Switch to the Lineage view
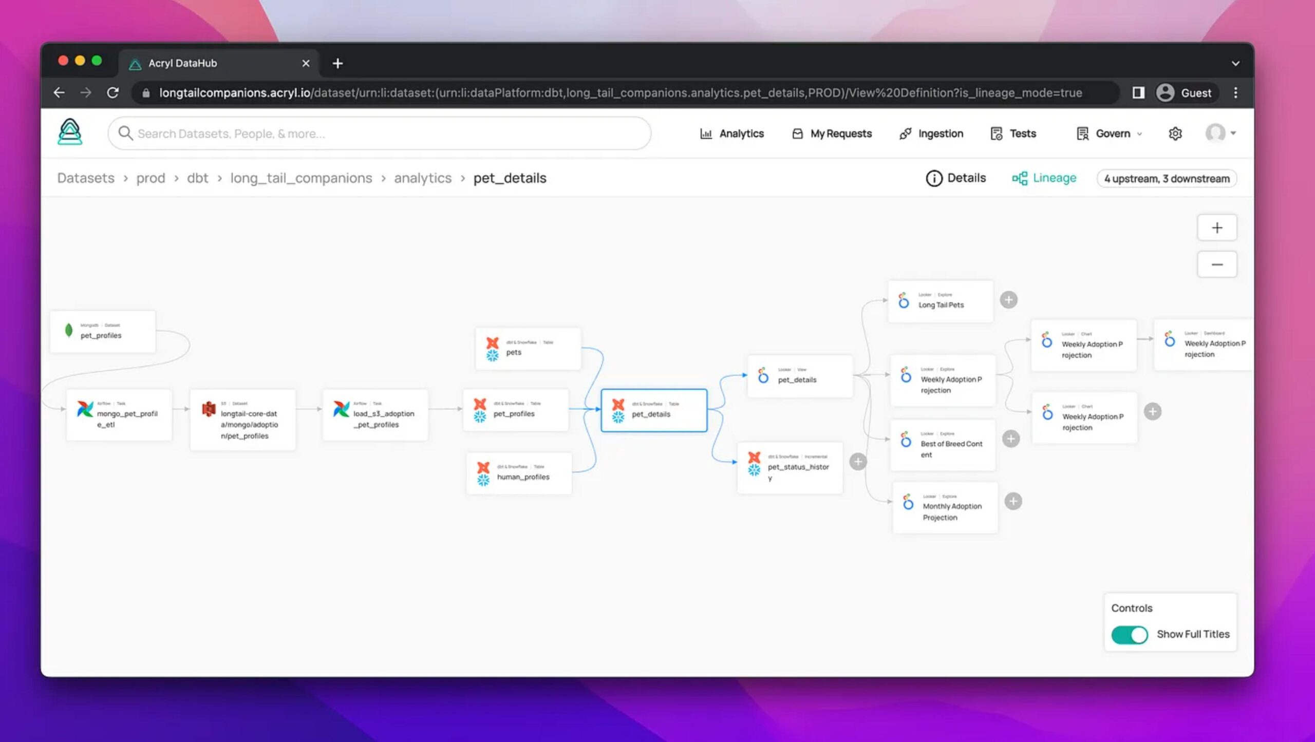This screenshot has height=742, width=1315. click(x=1044, y=178)
